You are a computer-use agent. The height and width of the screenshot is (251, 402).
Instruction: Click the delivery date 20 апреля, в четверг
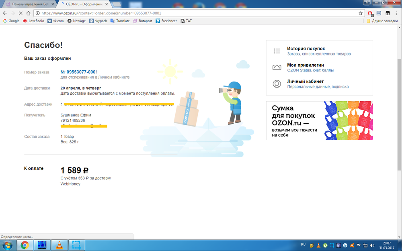[81, 88]
